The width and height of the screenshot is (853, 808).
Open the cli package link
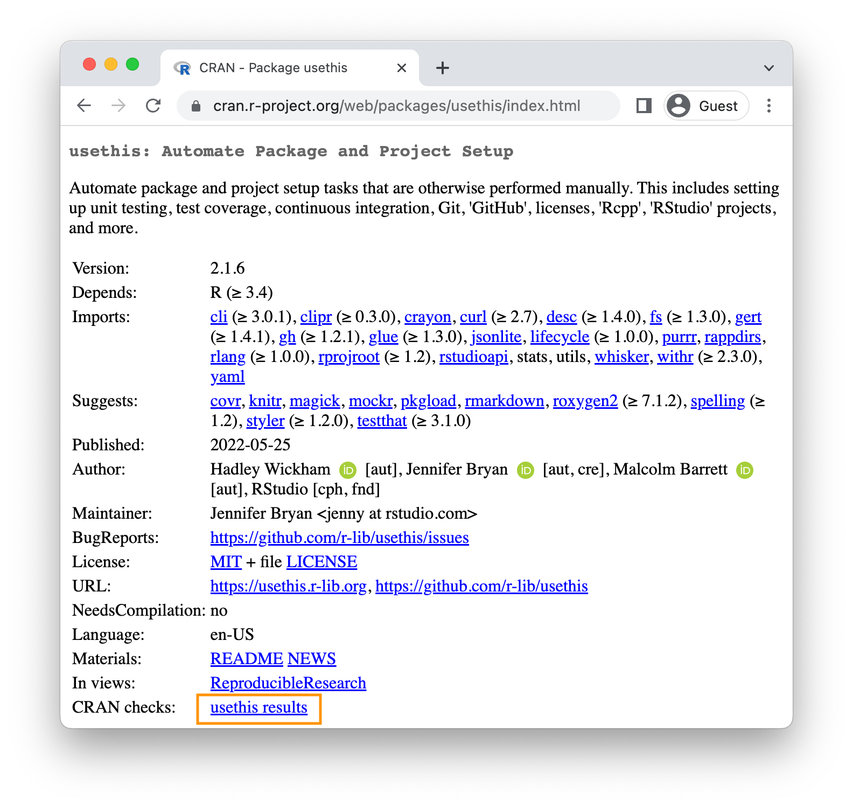219,317
